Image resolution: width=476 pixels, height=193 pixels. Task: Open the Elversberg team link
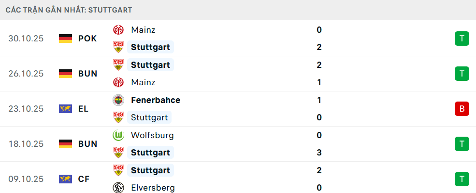tap(153, 188)
